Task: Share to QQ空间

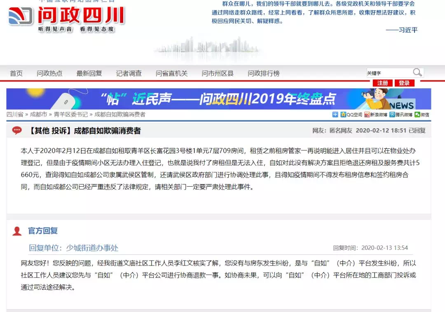Action: tap(351, 114)
